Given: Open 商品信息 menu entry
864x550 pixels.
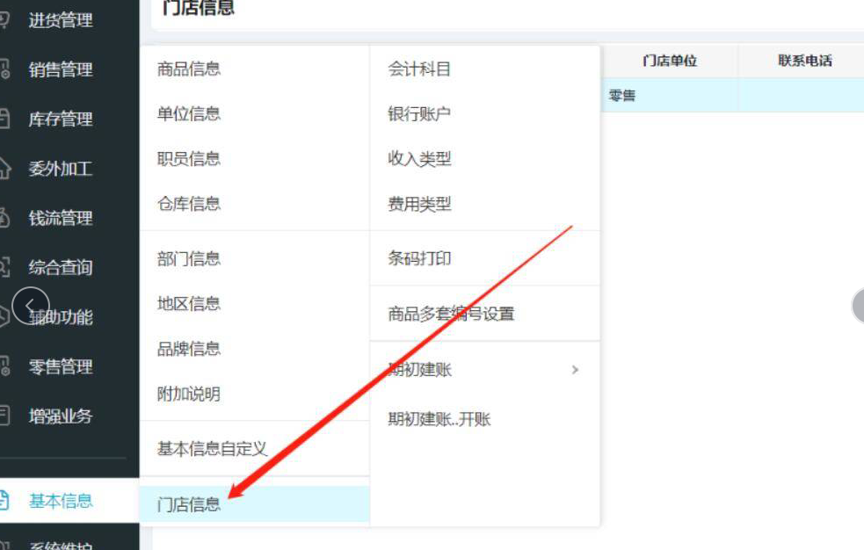Looking at the screenshot, I should (x=189, y=69).
